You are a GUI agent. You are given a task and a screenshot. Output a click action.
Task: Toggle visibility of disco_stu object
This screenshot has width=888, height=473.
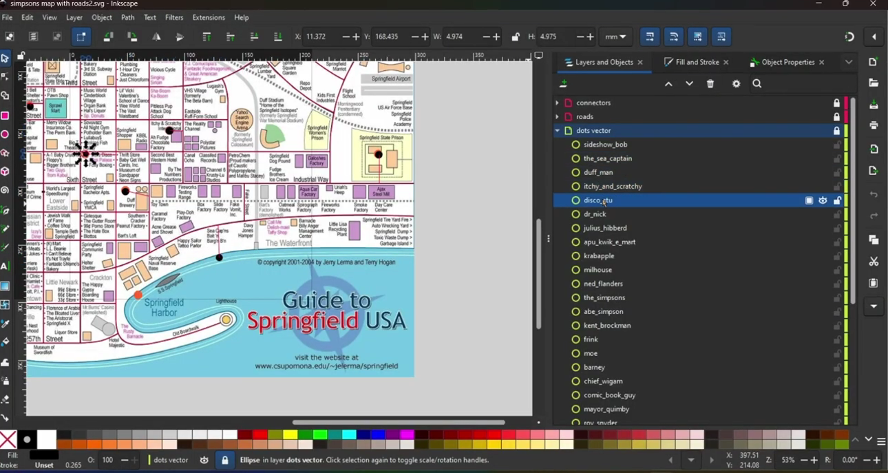(823, 201)
